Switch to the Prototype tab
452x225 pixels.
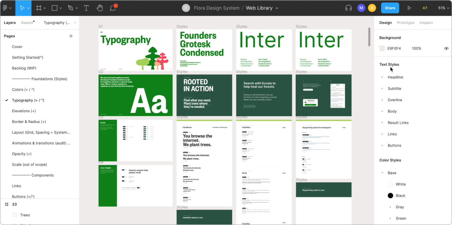click(405, 23)
